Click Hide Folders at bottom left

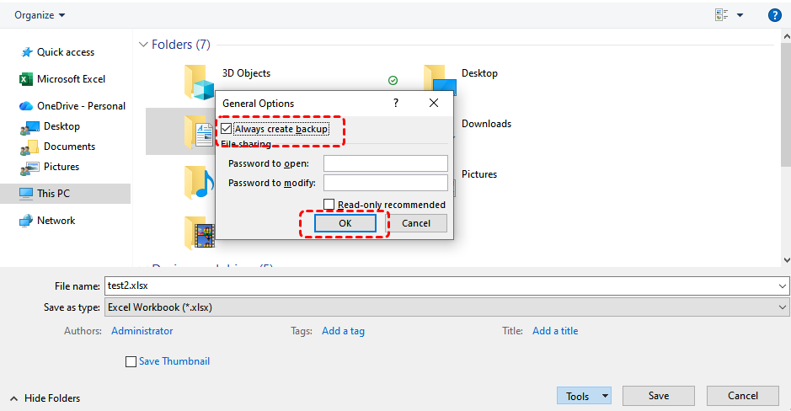46,398
